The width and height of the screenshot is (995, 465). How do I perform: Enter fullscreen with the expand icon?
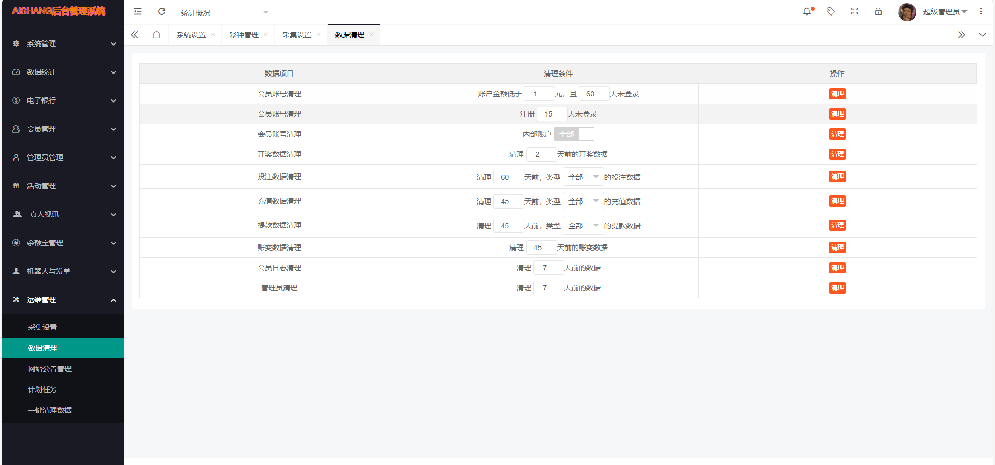pos(855,11)
